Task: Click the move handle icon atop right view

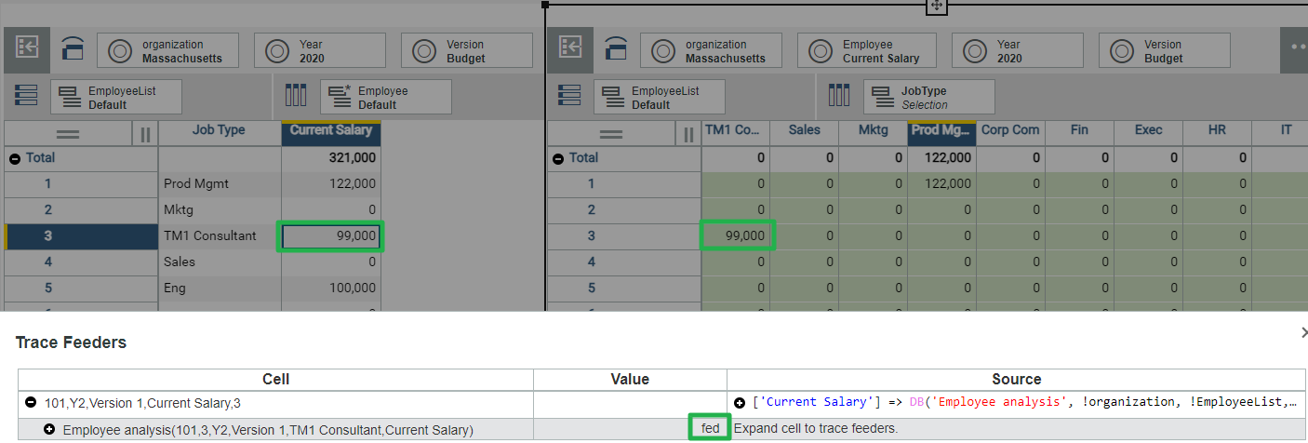Action: coord(936,7)
